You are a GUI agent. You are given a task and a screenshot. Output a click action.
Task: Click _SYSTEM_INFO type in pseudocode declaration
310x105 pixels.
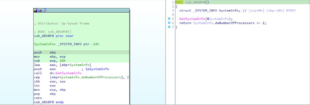point(205,10)
